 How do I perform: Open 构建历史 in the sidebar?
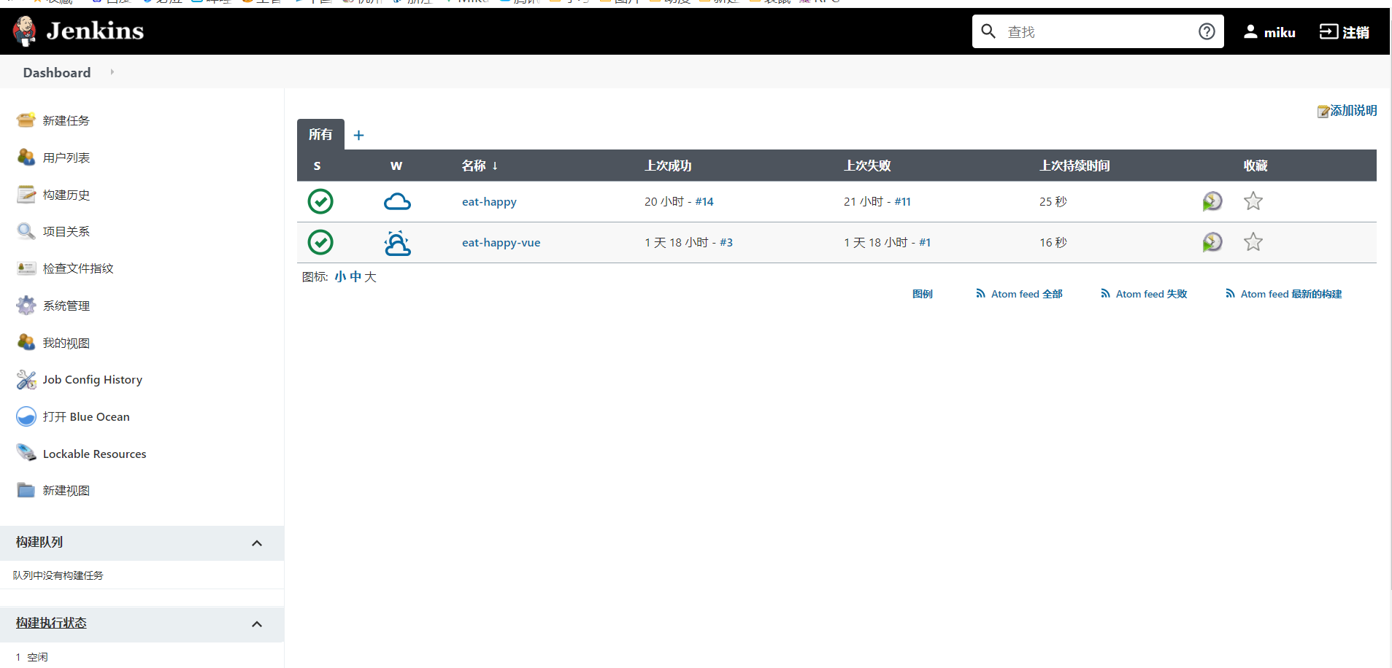tap(66, 195)
